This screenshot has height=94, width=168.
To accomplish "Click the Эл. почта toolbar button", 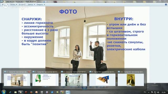I will tap(22, 5).
